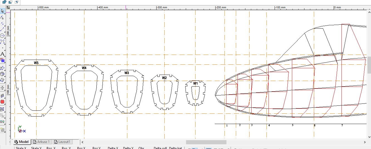Click the Point tool dot icon
Image resolution: width=371 pixels, height=149 pixels.
point(3,48)
